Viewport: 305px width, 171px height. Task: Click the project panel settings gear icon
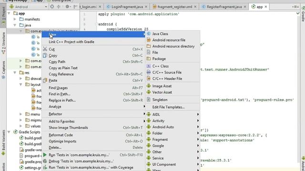click(x=67, y=7)
